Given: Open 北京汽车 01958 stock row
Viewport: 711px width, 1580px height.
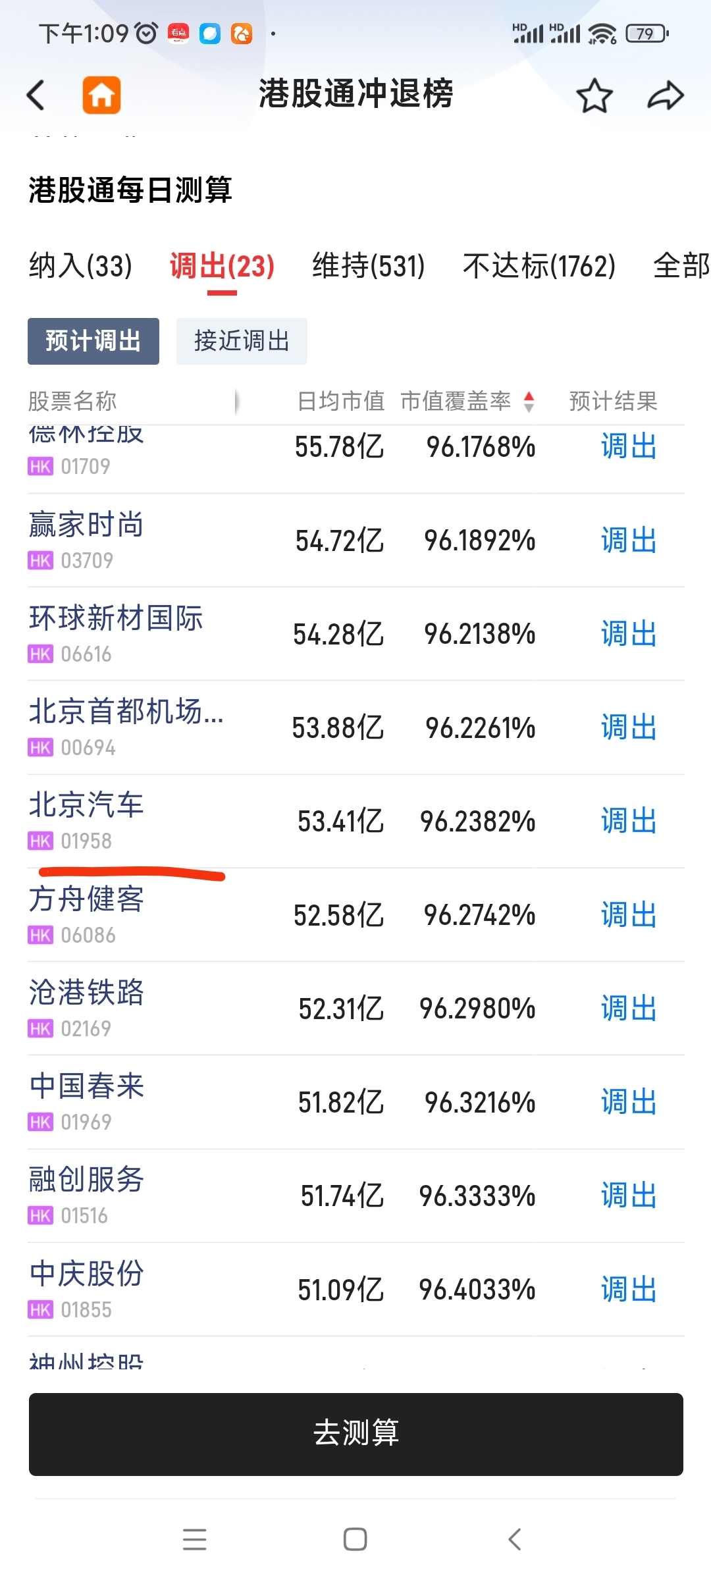Looking at the screenshot, I should [x=356, y=821].
